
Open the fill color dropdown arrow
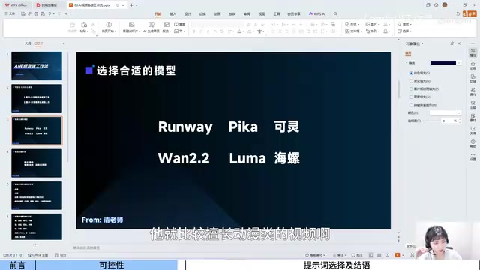tap(459, 63)
